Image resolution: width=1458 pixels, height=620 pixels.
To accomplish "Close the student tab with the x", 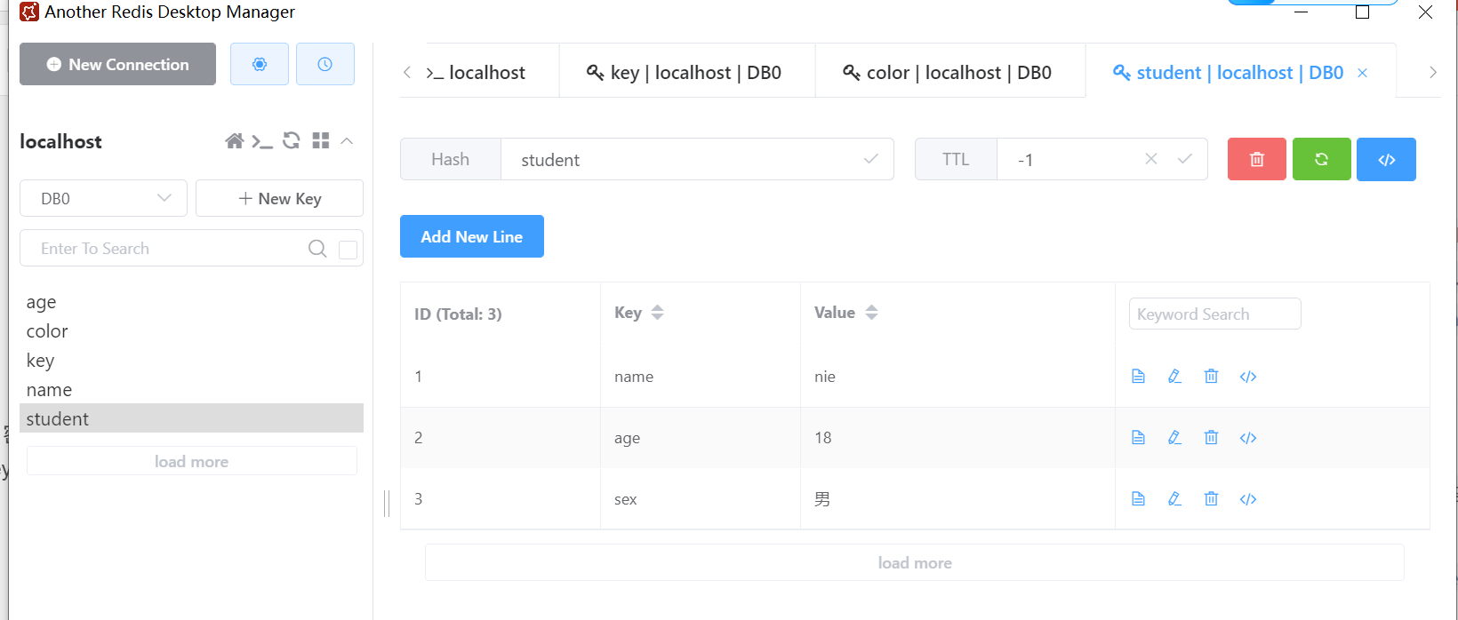I will point(1362,73).
